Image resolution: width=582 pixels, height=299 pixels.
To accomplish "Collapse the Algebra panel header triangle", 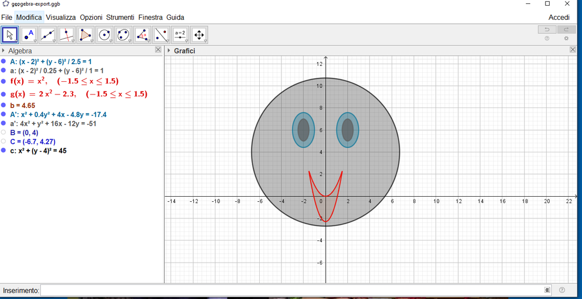I will 3,51.
